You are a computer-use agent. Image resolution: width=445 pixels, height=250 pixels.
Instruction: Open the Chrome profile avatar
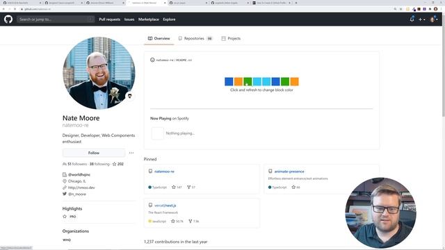(436, 9)
